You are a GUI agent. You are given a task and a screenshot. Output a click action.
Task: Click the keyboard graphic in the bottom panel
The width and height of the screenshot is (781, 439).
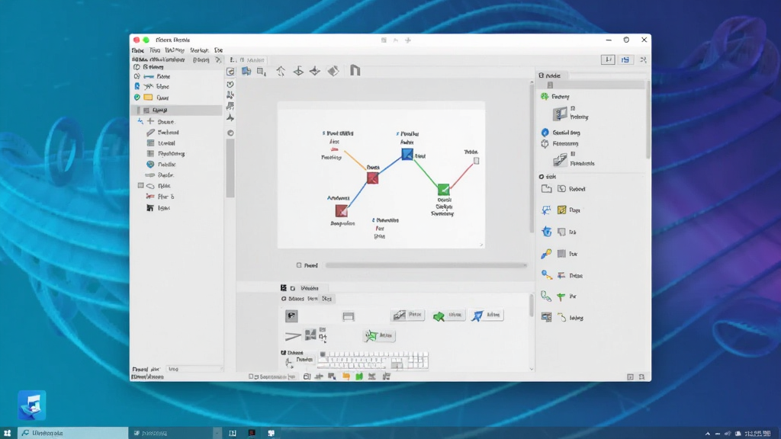(372, 360)
